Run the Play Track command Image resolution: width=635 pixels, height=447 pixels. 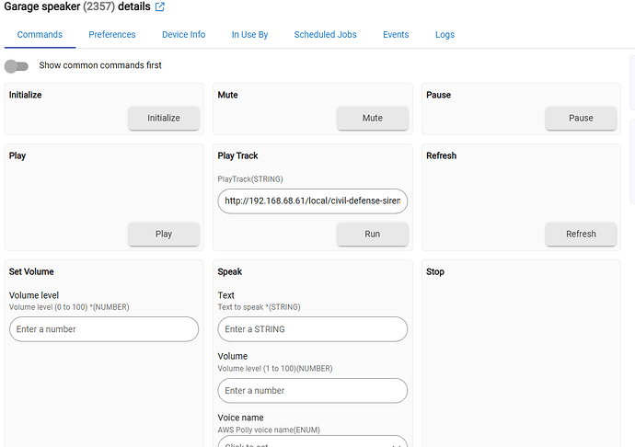tap(372, 234)
